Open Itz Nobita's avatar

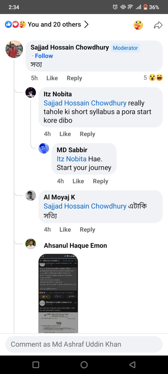[x=31, y=92]
